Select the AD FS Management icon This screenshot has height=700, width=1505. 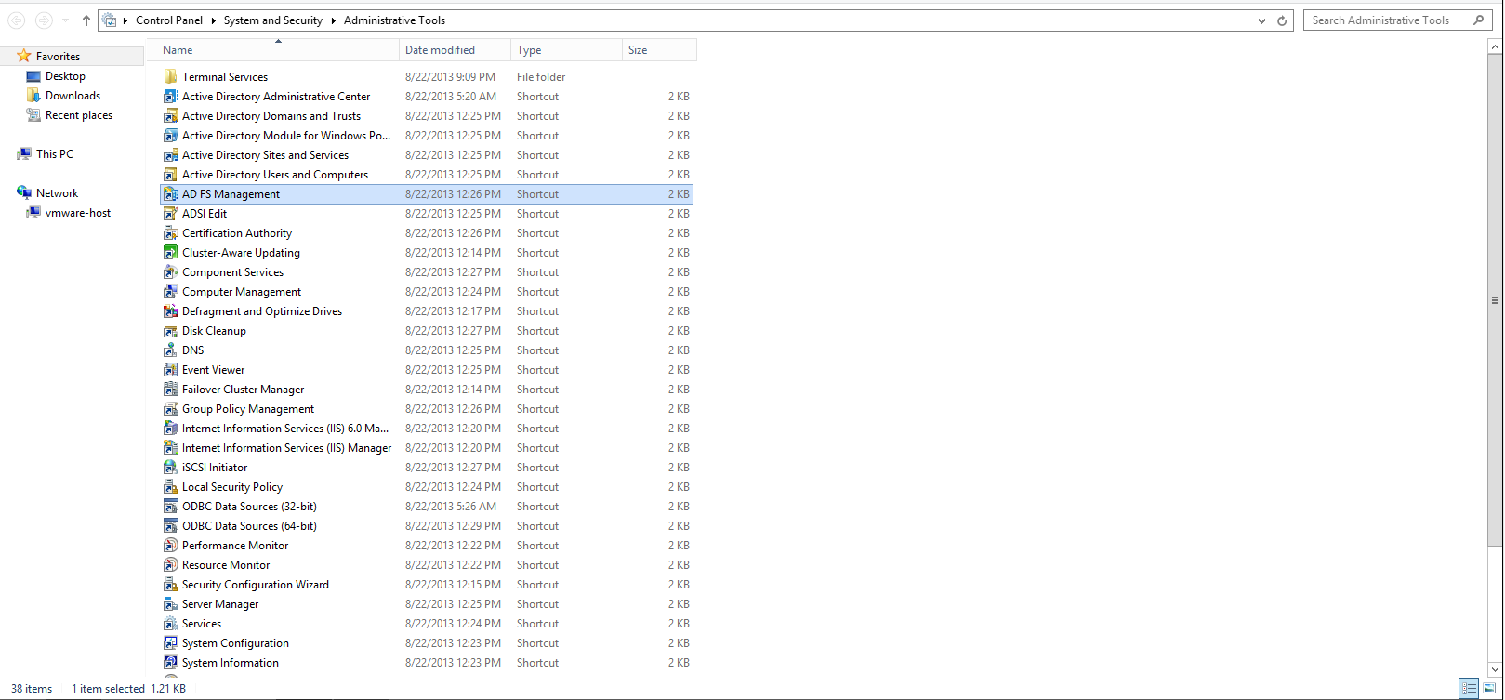[x=171, y=194]
